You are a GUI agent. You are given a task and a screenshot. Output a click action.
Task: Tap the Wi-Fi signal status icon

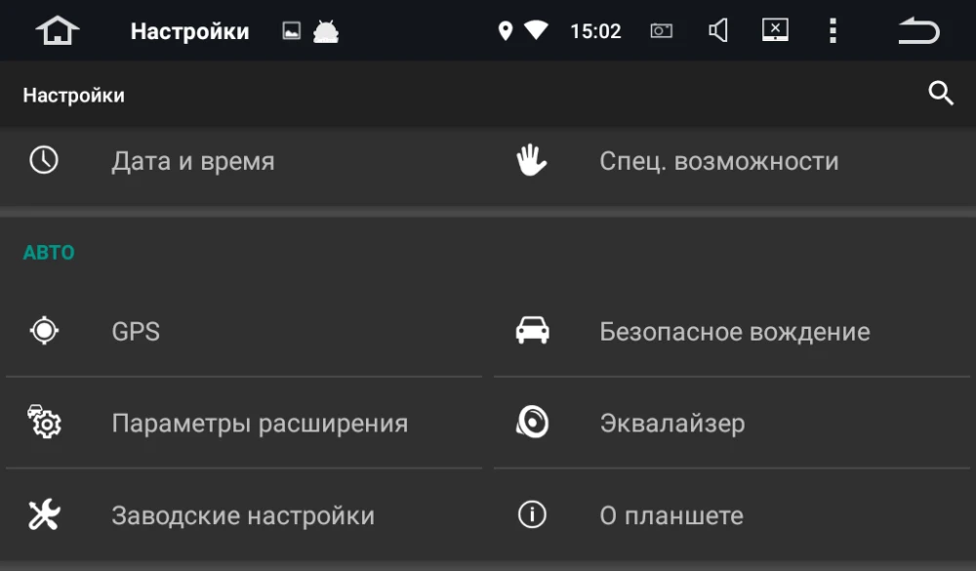click(x=536, y=30)
